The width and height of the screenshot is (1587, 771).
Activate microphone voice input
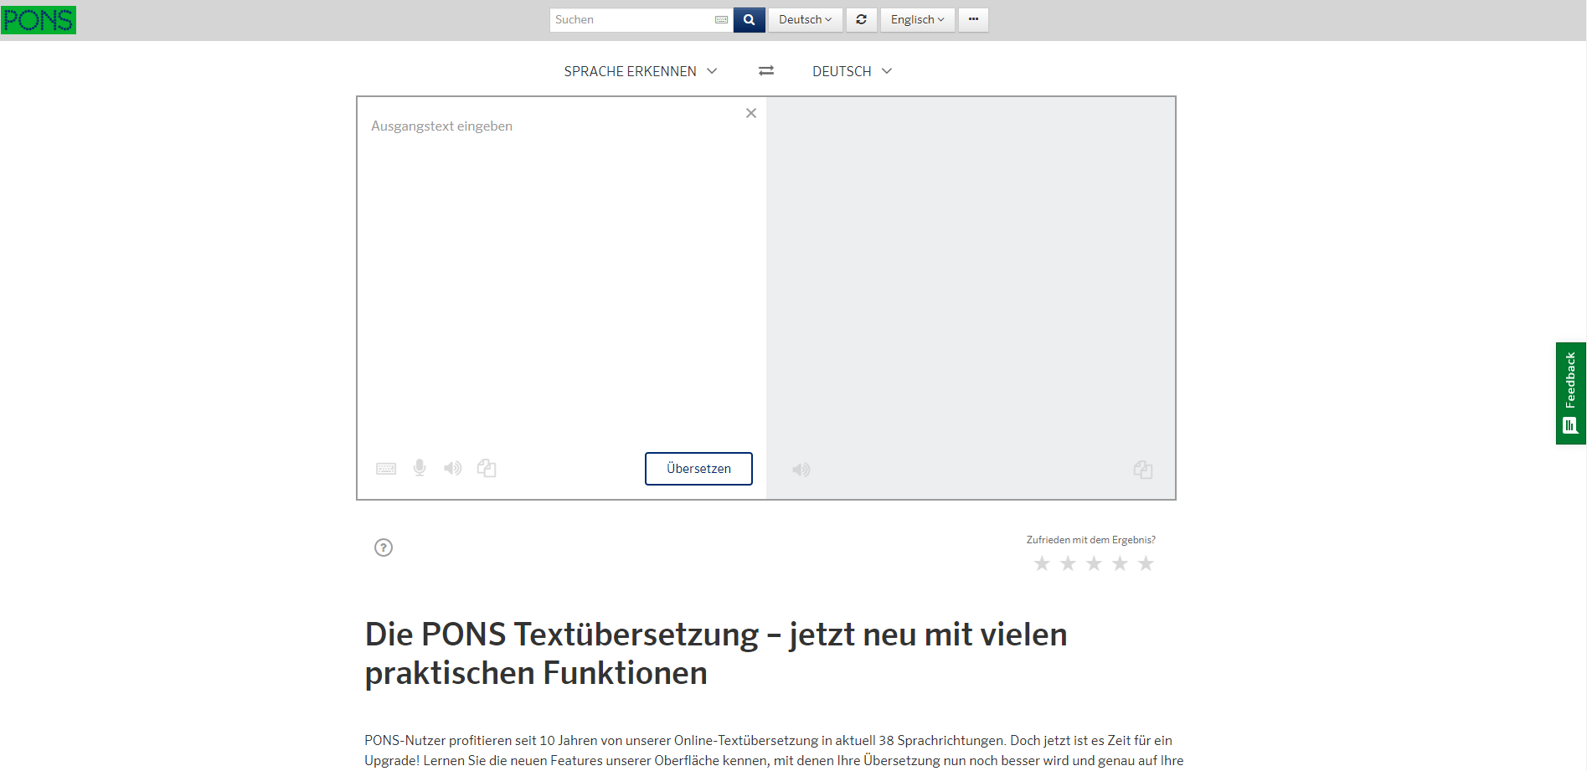(x=419, y=468)
